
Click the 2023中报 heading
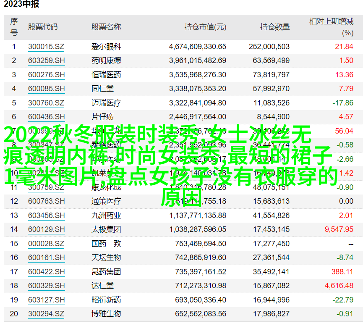click(21, 5)
